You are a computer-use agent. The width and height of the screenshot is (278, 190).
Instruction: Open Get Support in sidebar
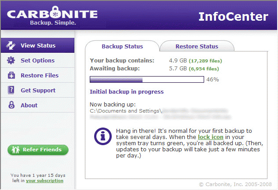pos(37,90)
